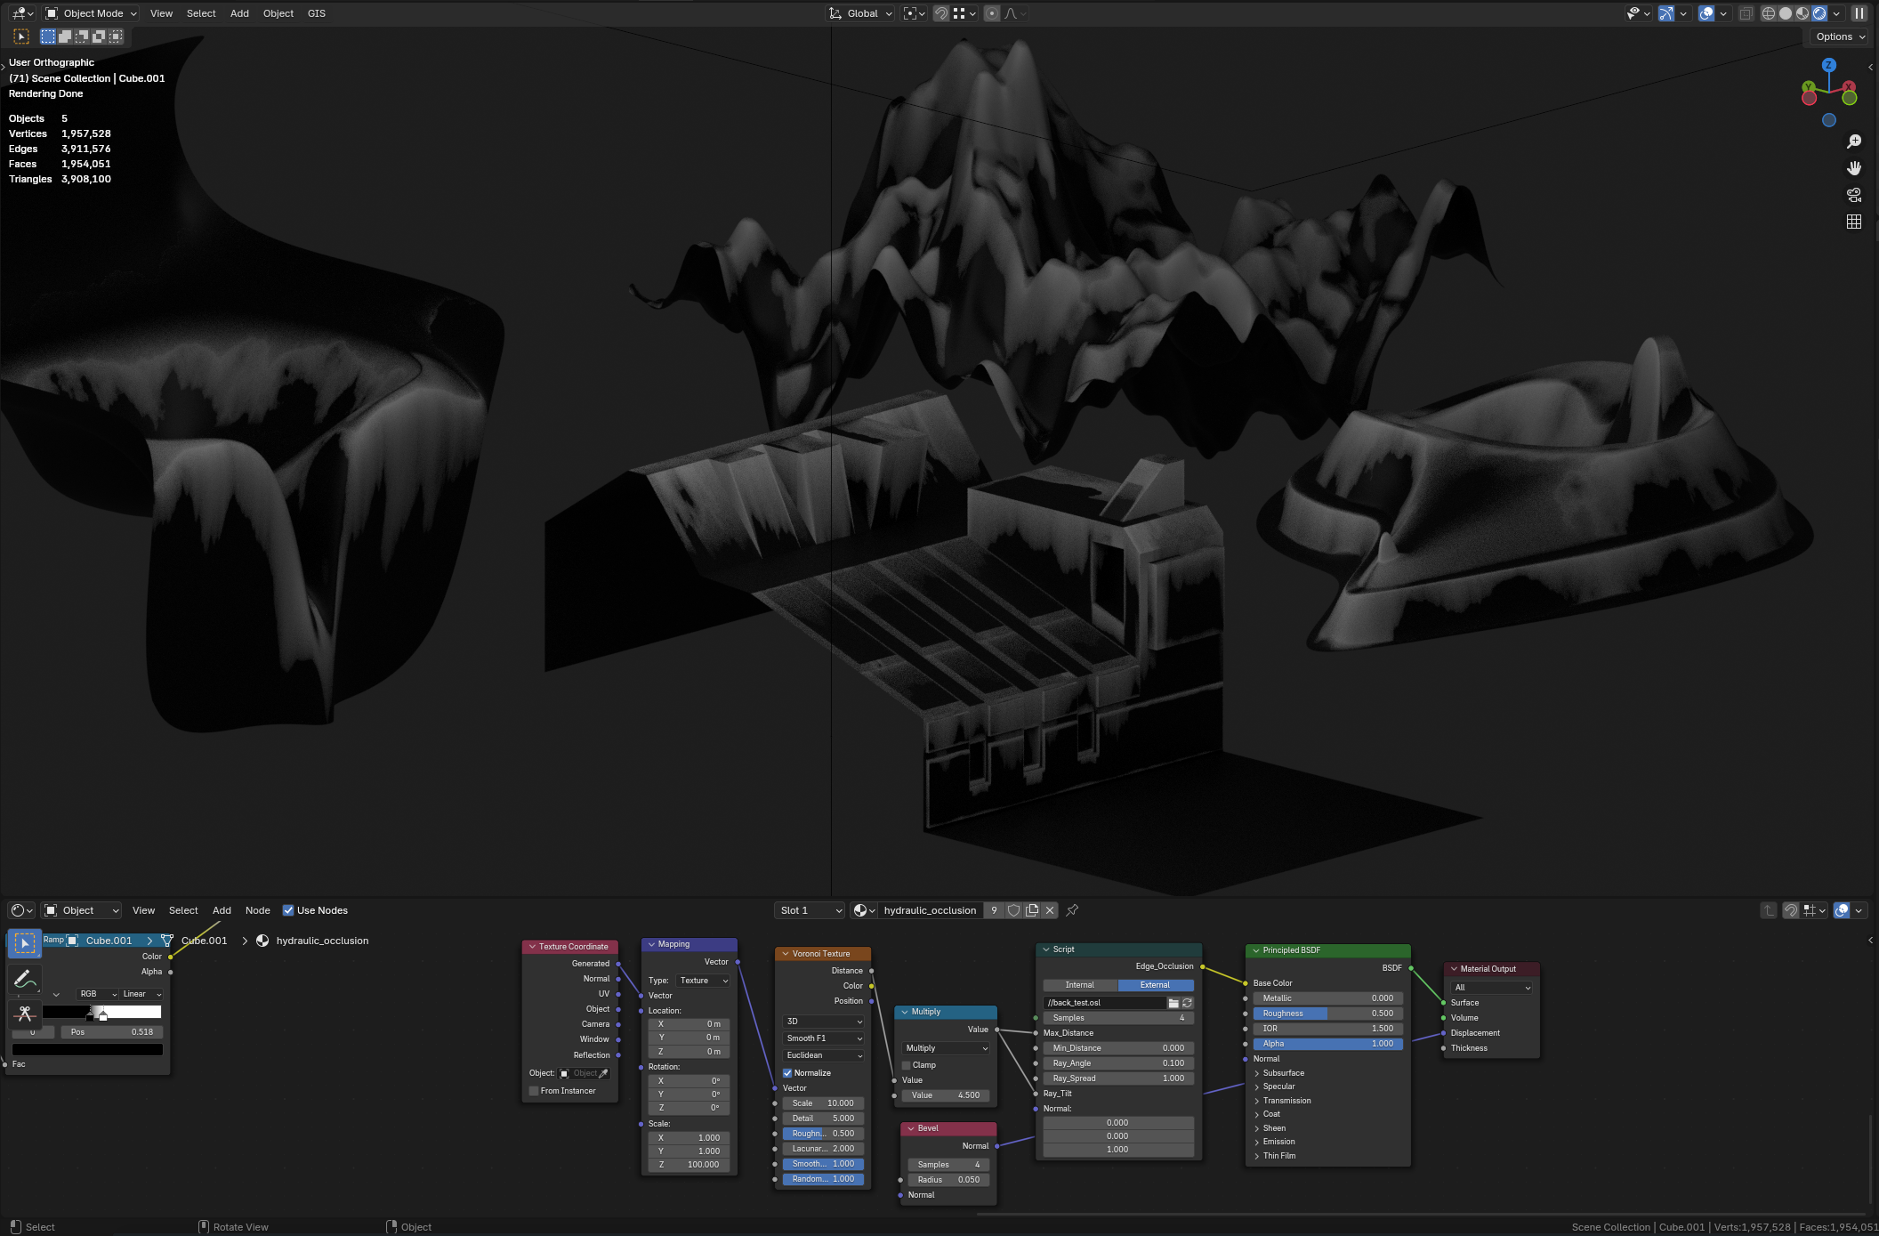This screenshot has height=1236, width=1879.
Task: Uncheck Normalize in the Voronoi Texture node
Action: click(x=787, y=1073)
